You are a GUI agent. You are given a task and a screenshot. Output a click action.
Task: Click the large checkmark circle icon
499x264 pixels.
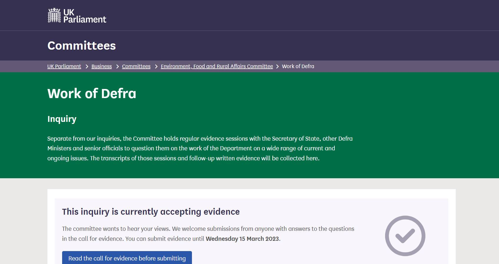tap(405, 236)
